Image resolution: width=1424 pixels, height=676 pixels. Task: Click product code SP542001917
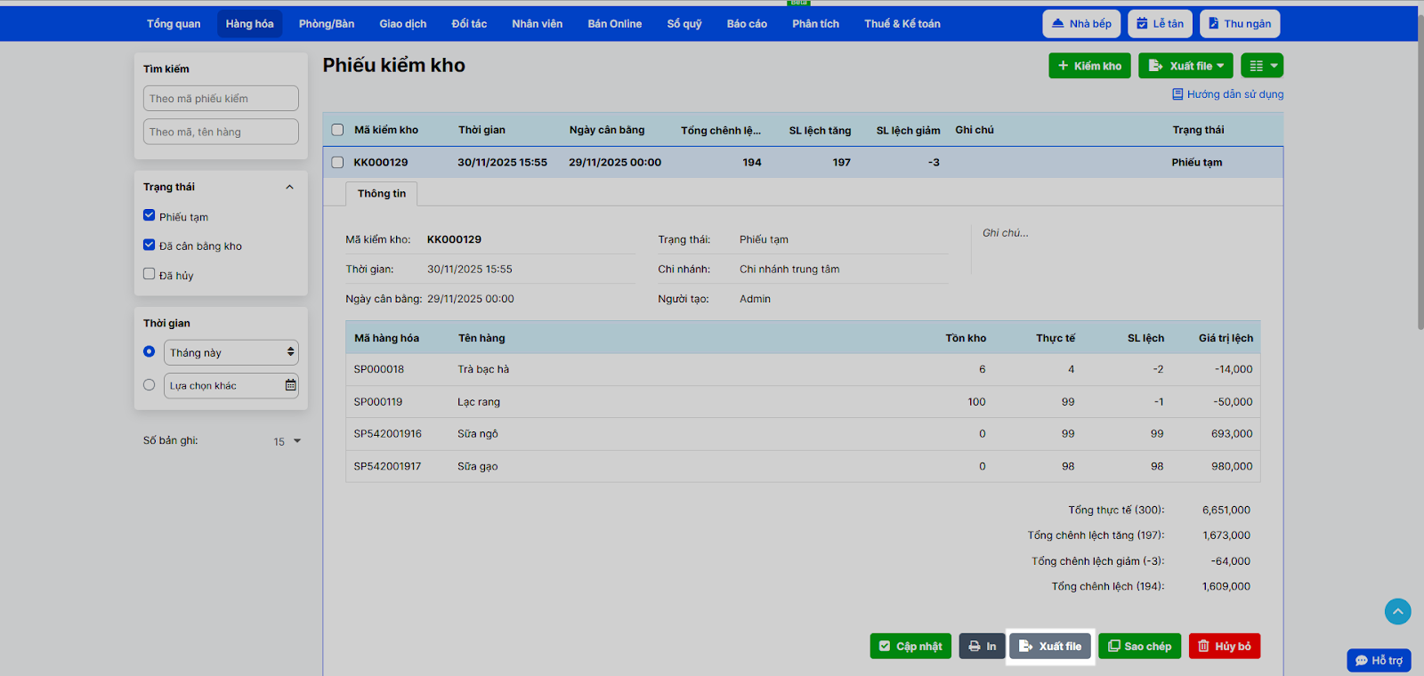point(388,466)
